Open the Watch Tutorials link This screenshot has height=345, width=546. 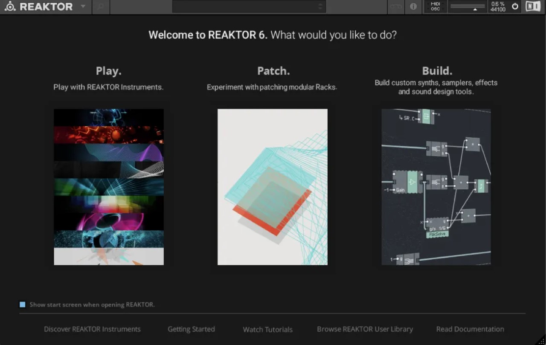tap(268, 330)
